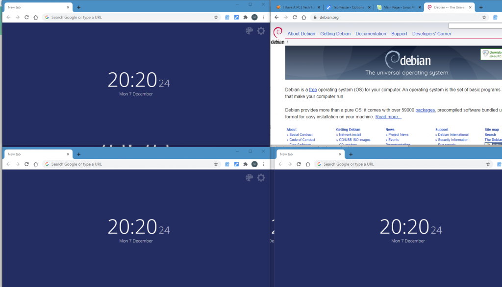Open the Extensions puzzle in the bottom-left window
The width and height of the screenshot is (502, 287).
[245, 164]
